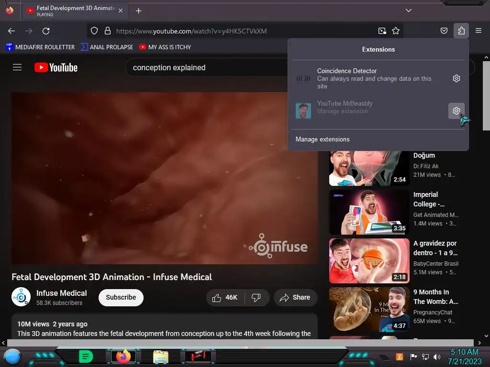
Task: Open the ANAL PROLAPSE bookmark
Action: [x=107, y=47]
